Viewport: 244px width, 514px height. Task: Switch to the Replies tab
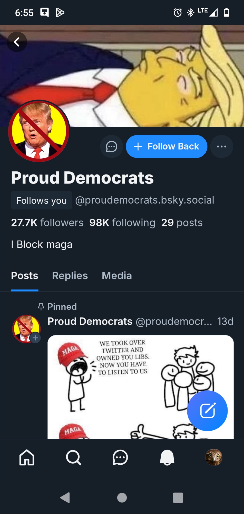click(x=70, y=276)
